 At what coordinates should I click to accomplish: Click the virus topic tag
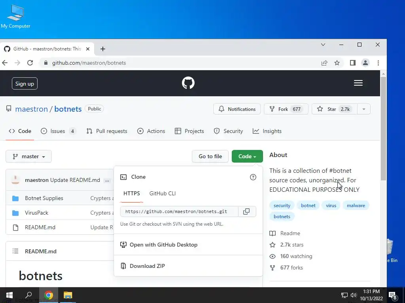point(331,206)
